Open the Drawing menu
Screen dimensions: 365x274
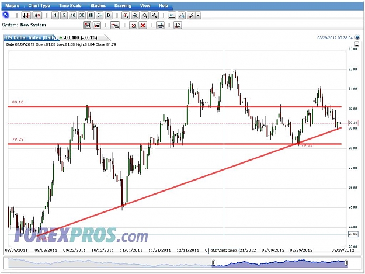click(123, 6)
